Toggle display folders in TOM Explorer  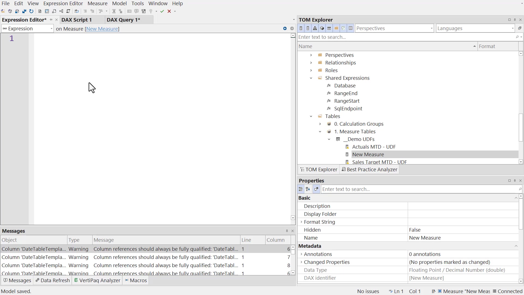[336, 28]
